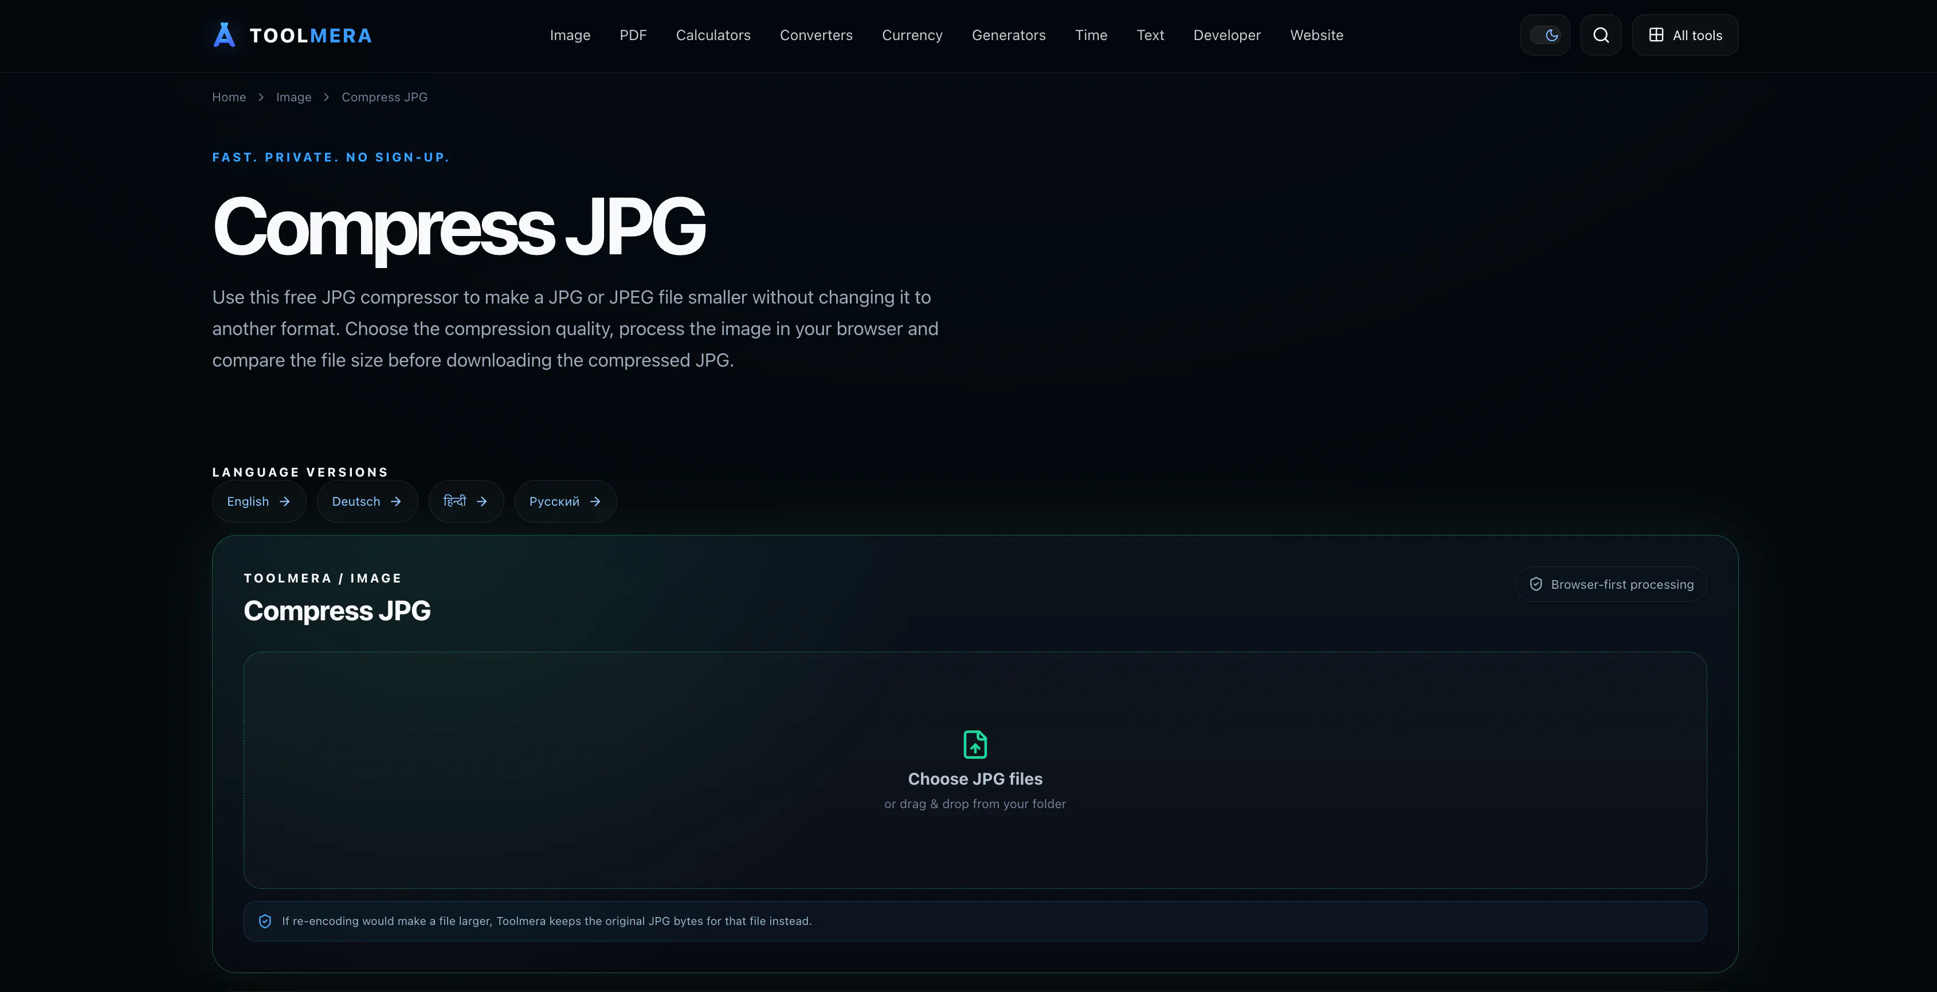Click the blue shield icon in re-encoding note
This screenshot has width=1937, height=992.
coord(265,920)
